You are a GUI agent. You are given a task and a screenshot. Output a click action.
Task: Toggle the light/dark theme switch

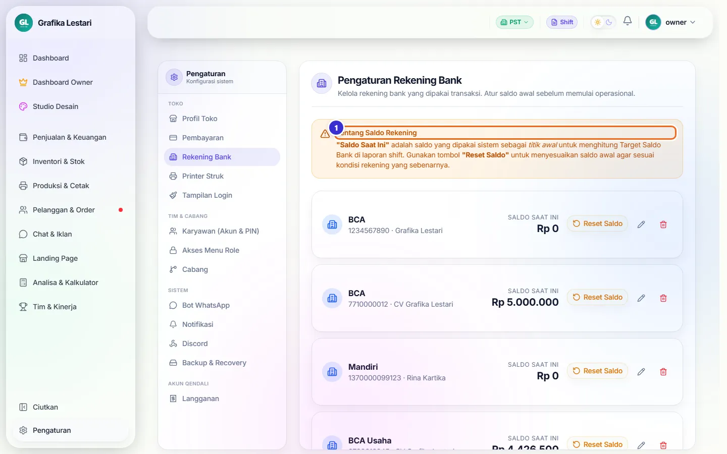603,22
